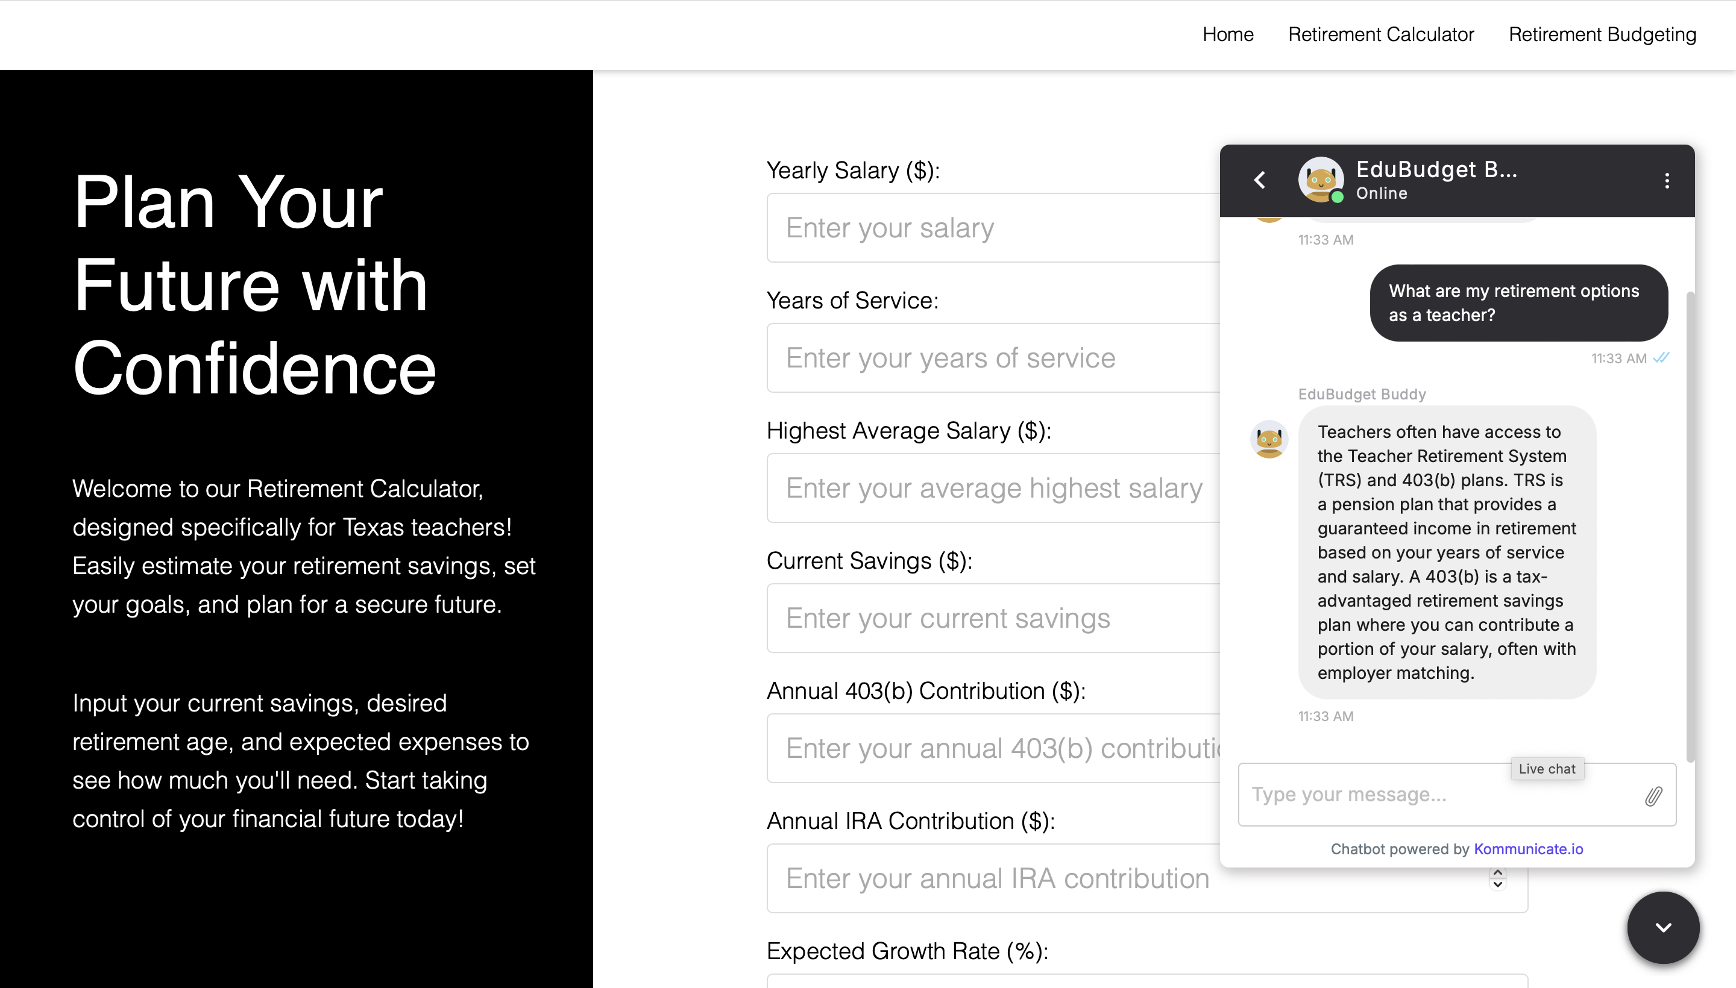Follow the Kommunicate.io link
Image resolution: width=1736 pixels, height=988 pixels.
click(1527, 849)
